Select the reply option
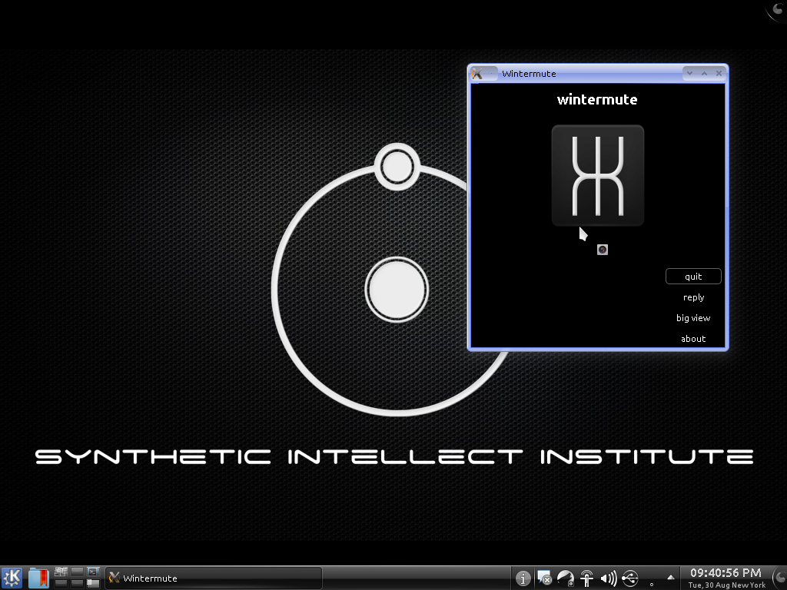The width and height of the screenshot is (787, 590). (x=693, y=297)
